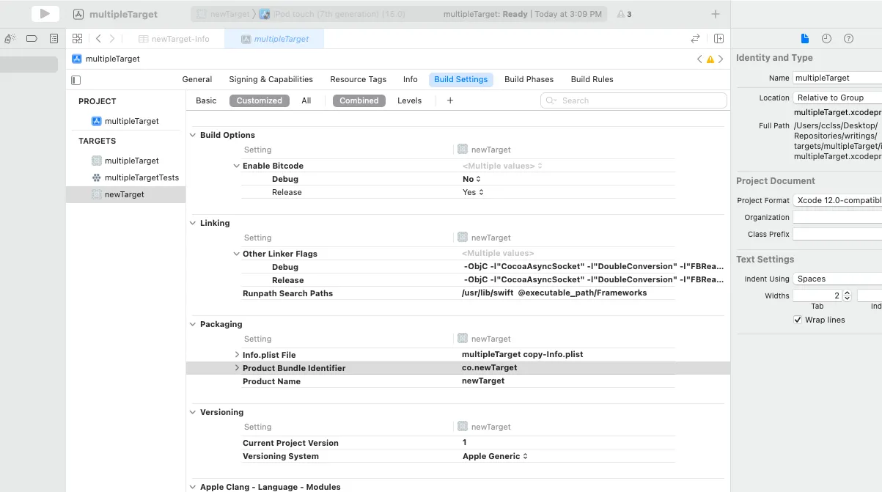Go forward with the right chevron
882x492 pixels.
[112, 39]
